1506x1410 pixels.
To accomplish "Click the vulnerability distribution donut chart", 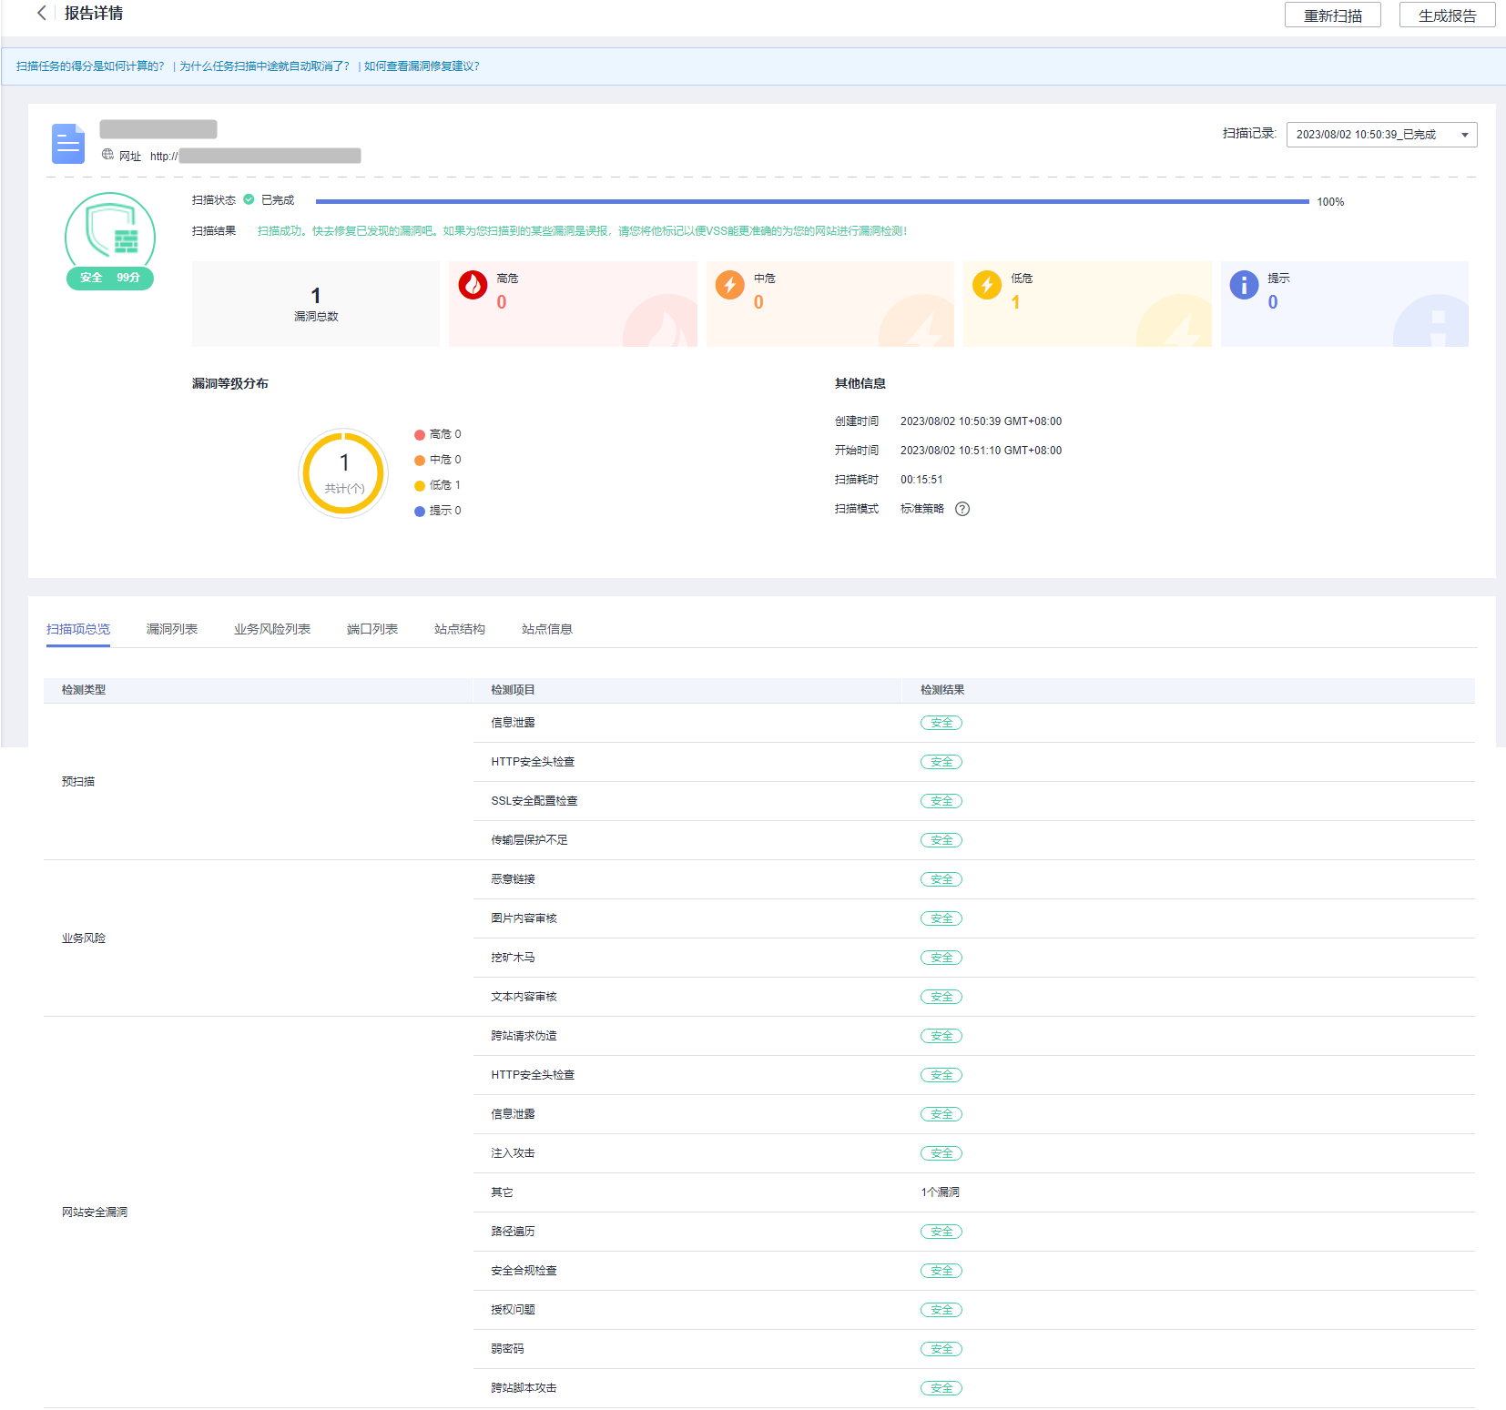I will (x=343, y=473).
